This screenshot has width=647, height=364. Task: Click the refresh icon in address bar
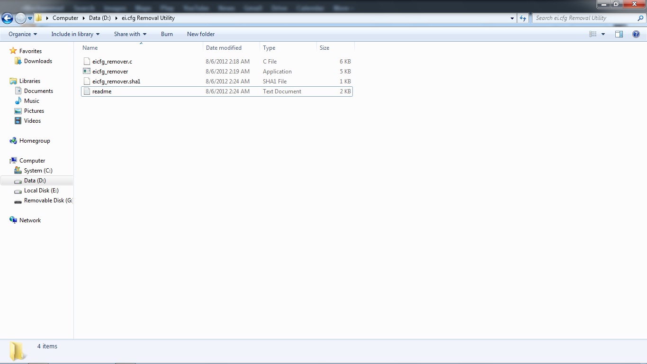pyautogui.click(x=522, y=18)
